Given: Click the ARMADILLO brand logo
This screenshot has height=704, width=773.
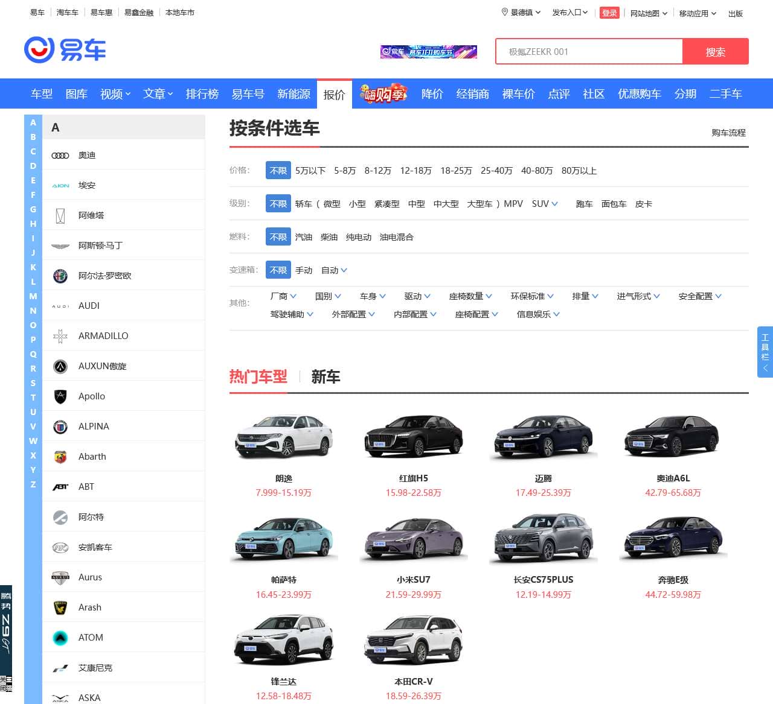Looking at the screenshot, I should coord(60,336).
